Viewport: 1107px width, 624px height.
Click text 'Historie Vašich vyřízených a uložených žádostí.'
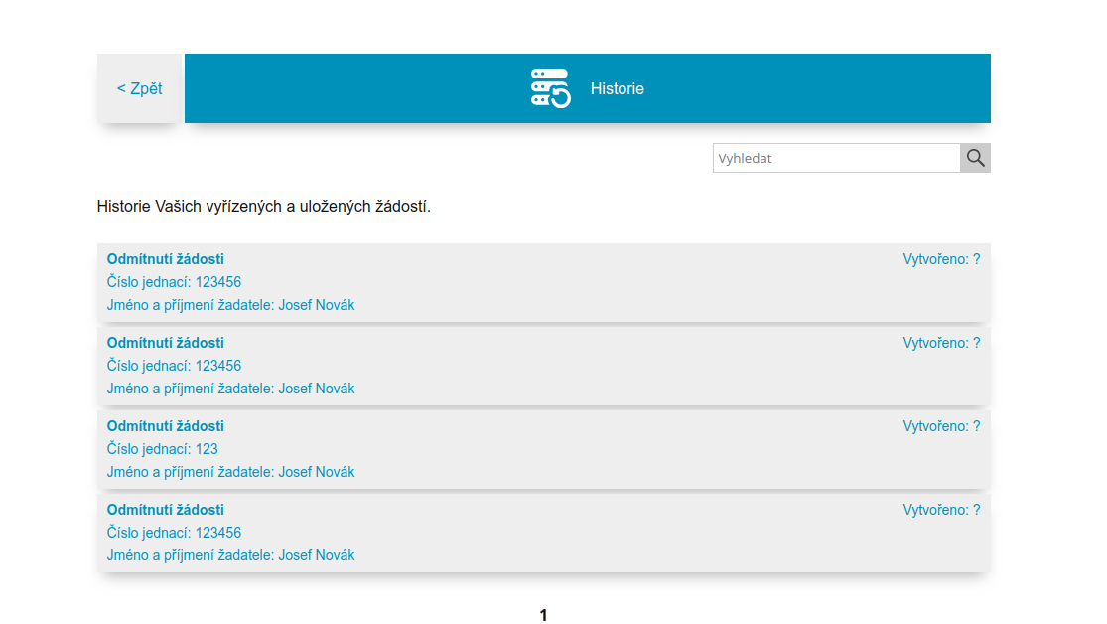[x=263, y=207]
